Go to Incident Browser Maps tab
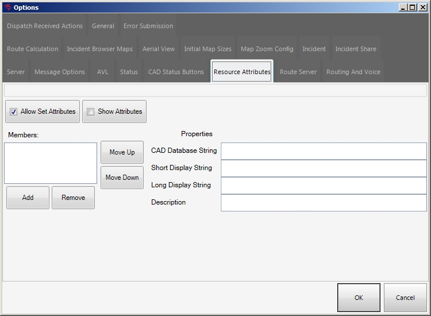431x316 pixels. pos(100,49)
